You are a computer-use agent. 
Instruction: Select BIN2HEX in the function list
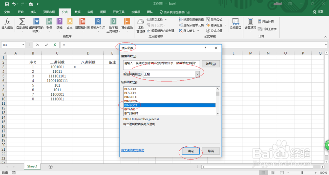169,101
